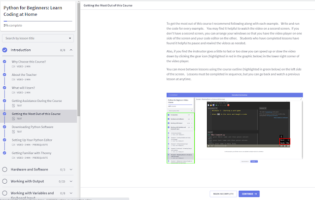Click the 0/3 count beside Hardware and Software
315x200 pixels.
point(63,169)
